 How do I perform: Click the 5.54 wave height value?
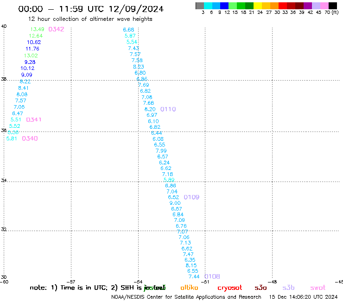132,42
